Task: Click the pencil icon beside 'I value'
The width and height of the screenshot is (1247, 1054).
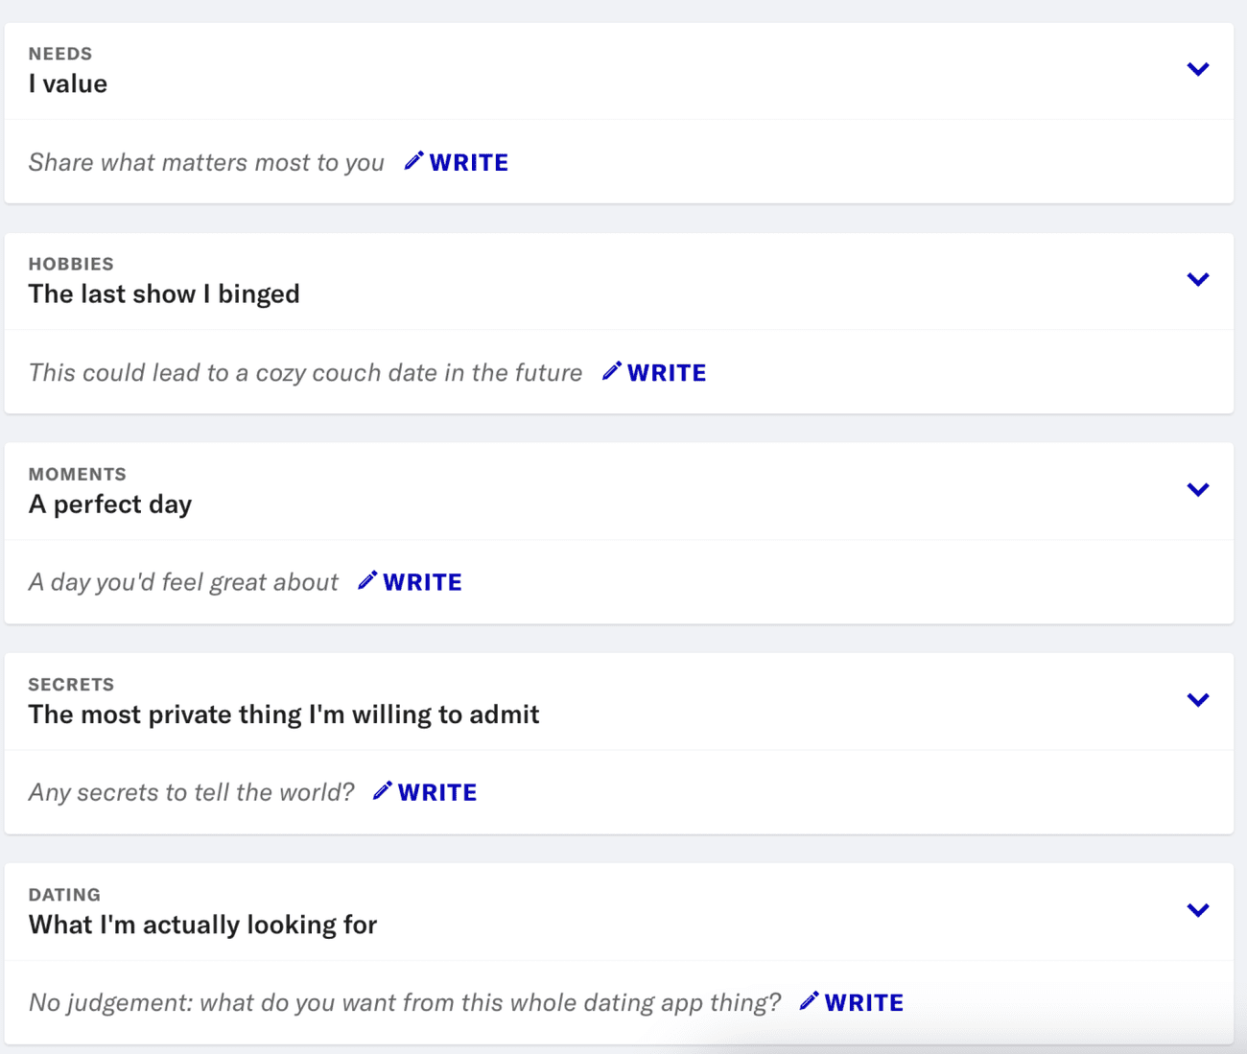Action: 413,161
